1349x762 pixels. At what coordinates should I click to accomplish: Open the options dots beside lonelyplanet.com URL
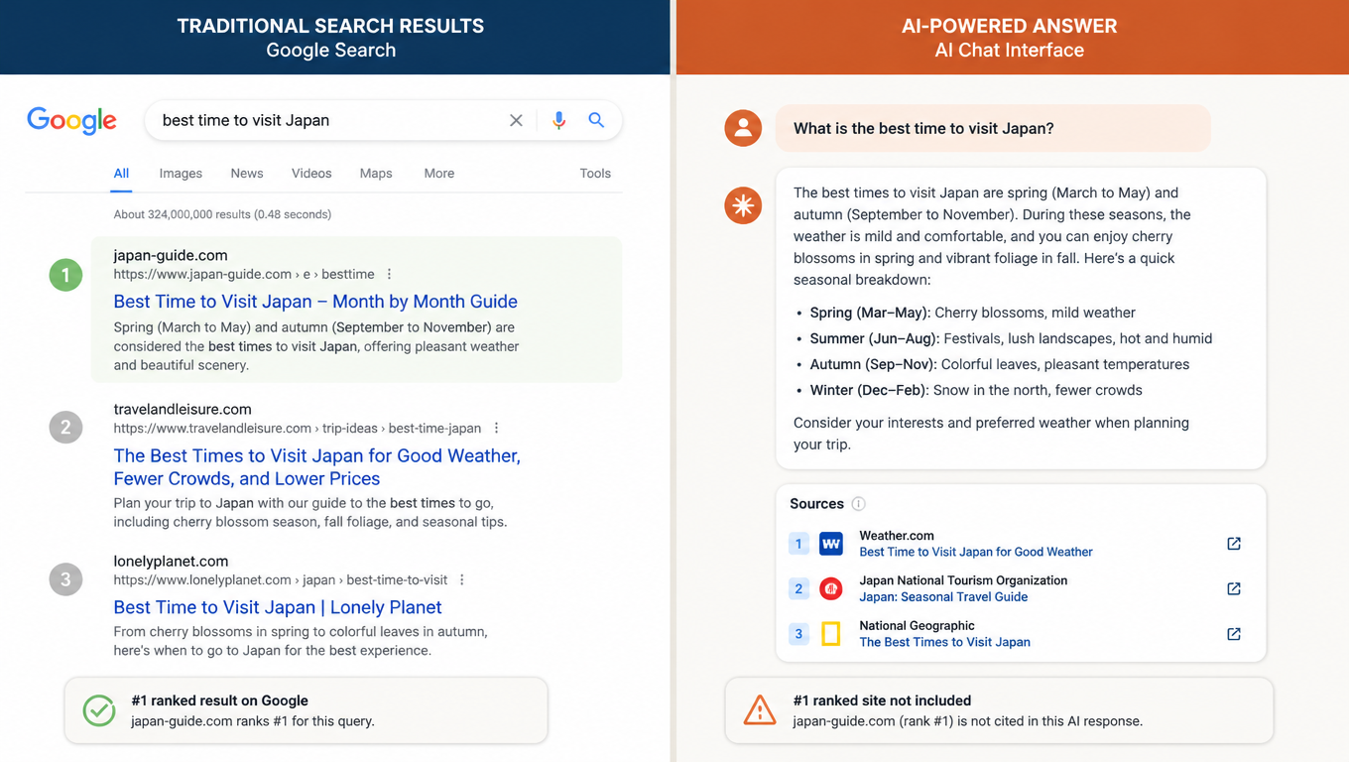(x=462, y=579)
